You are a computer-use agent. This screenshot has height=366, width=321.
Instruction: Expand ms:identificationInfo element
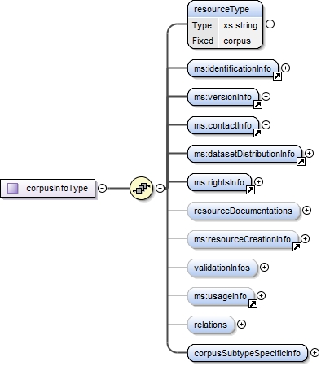tap(285, 68)
